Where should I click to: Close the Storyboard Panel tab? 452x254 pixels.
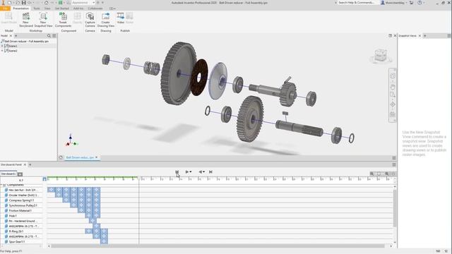[x=25, y=164]
